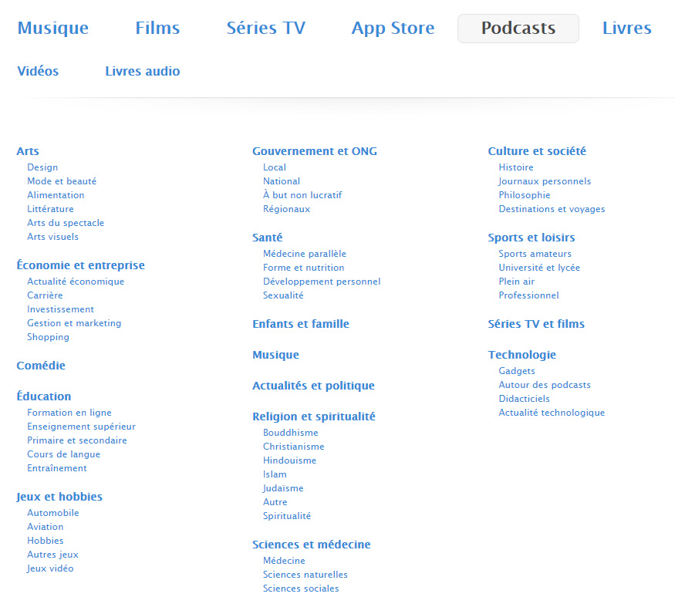This screenshot has height=597, width=675.
Task: Select the Bouddhisme subcategory
Action: pos(290,433)
